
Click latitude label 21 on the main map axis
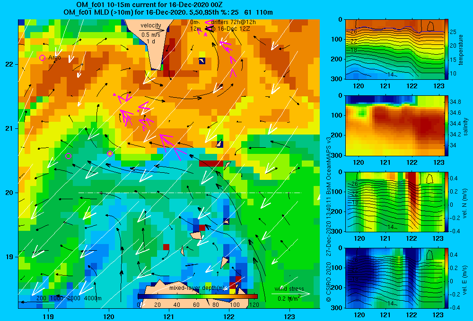(9, 128)
